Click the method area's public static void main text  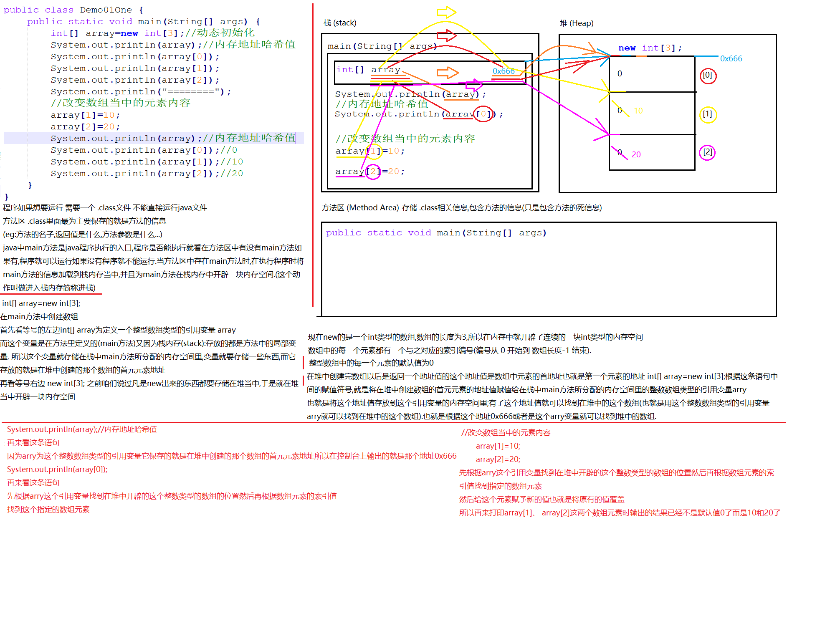tap(436, 233)
